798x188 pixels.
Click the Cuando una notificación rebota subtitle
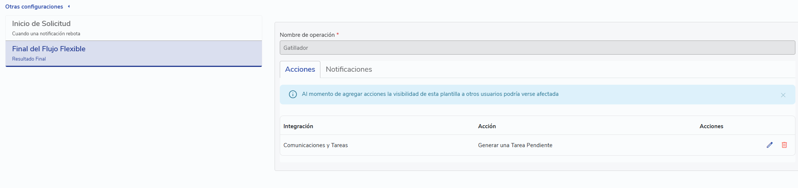click(46, 33)
